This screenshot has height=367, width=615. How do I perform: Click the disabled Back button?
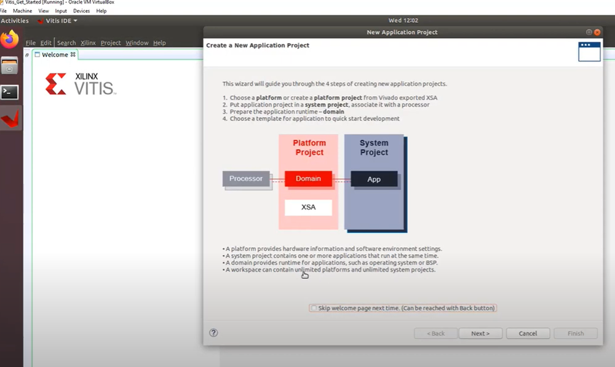pyautogui.click(x=435, y=333)
